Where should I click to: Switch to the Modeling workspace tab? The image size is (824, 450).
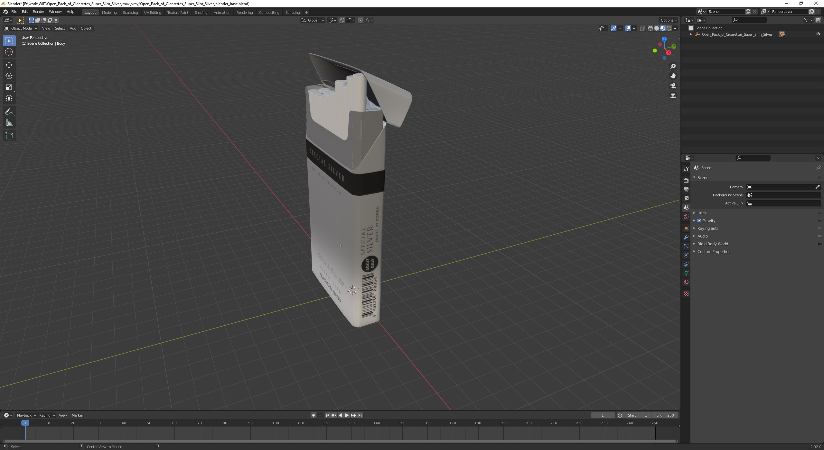click(109, 12)
